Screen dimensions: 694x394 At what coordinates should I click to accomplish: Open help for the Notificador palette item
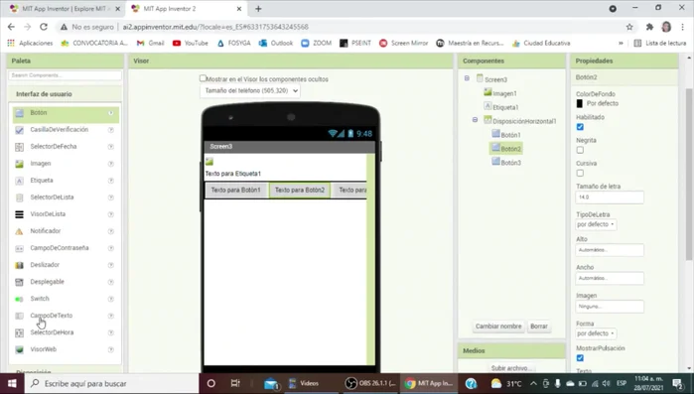click(x=110, y=231)
